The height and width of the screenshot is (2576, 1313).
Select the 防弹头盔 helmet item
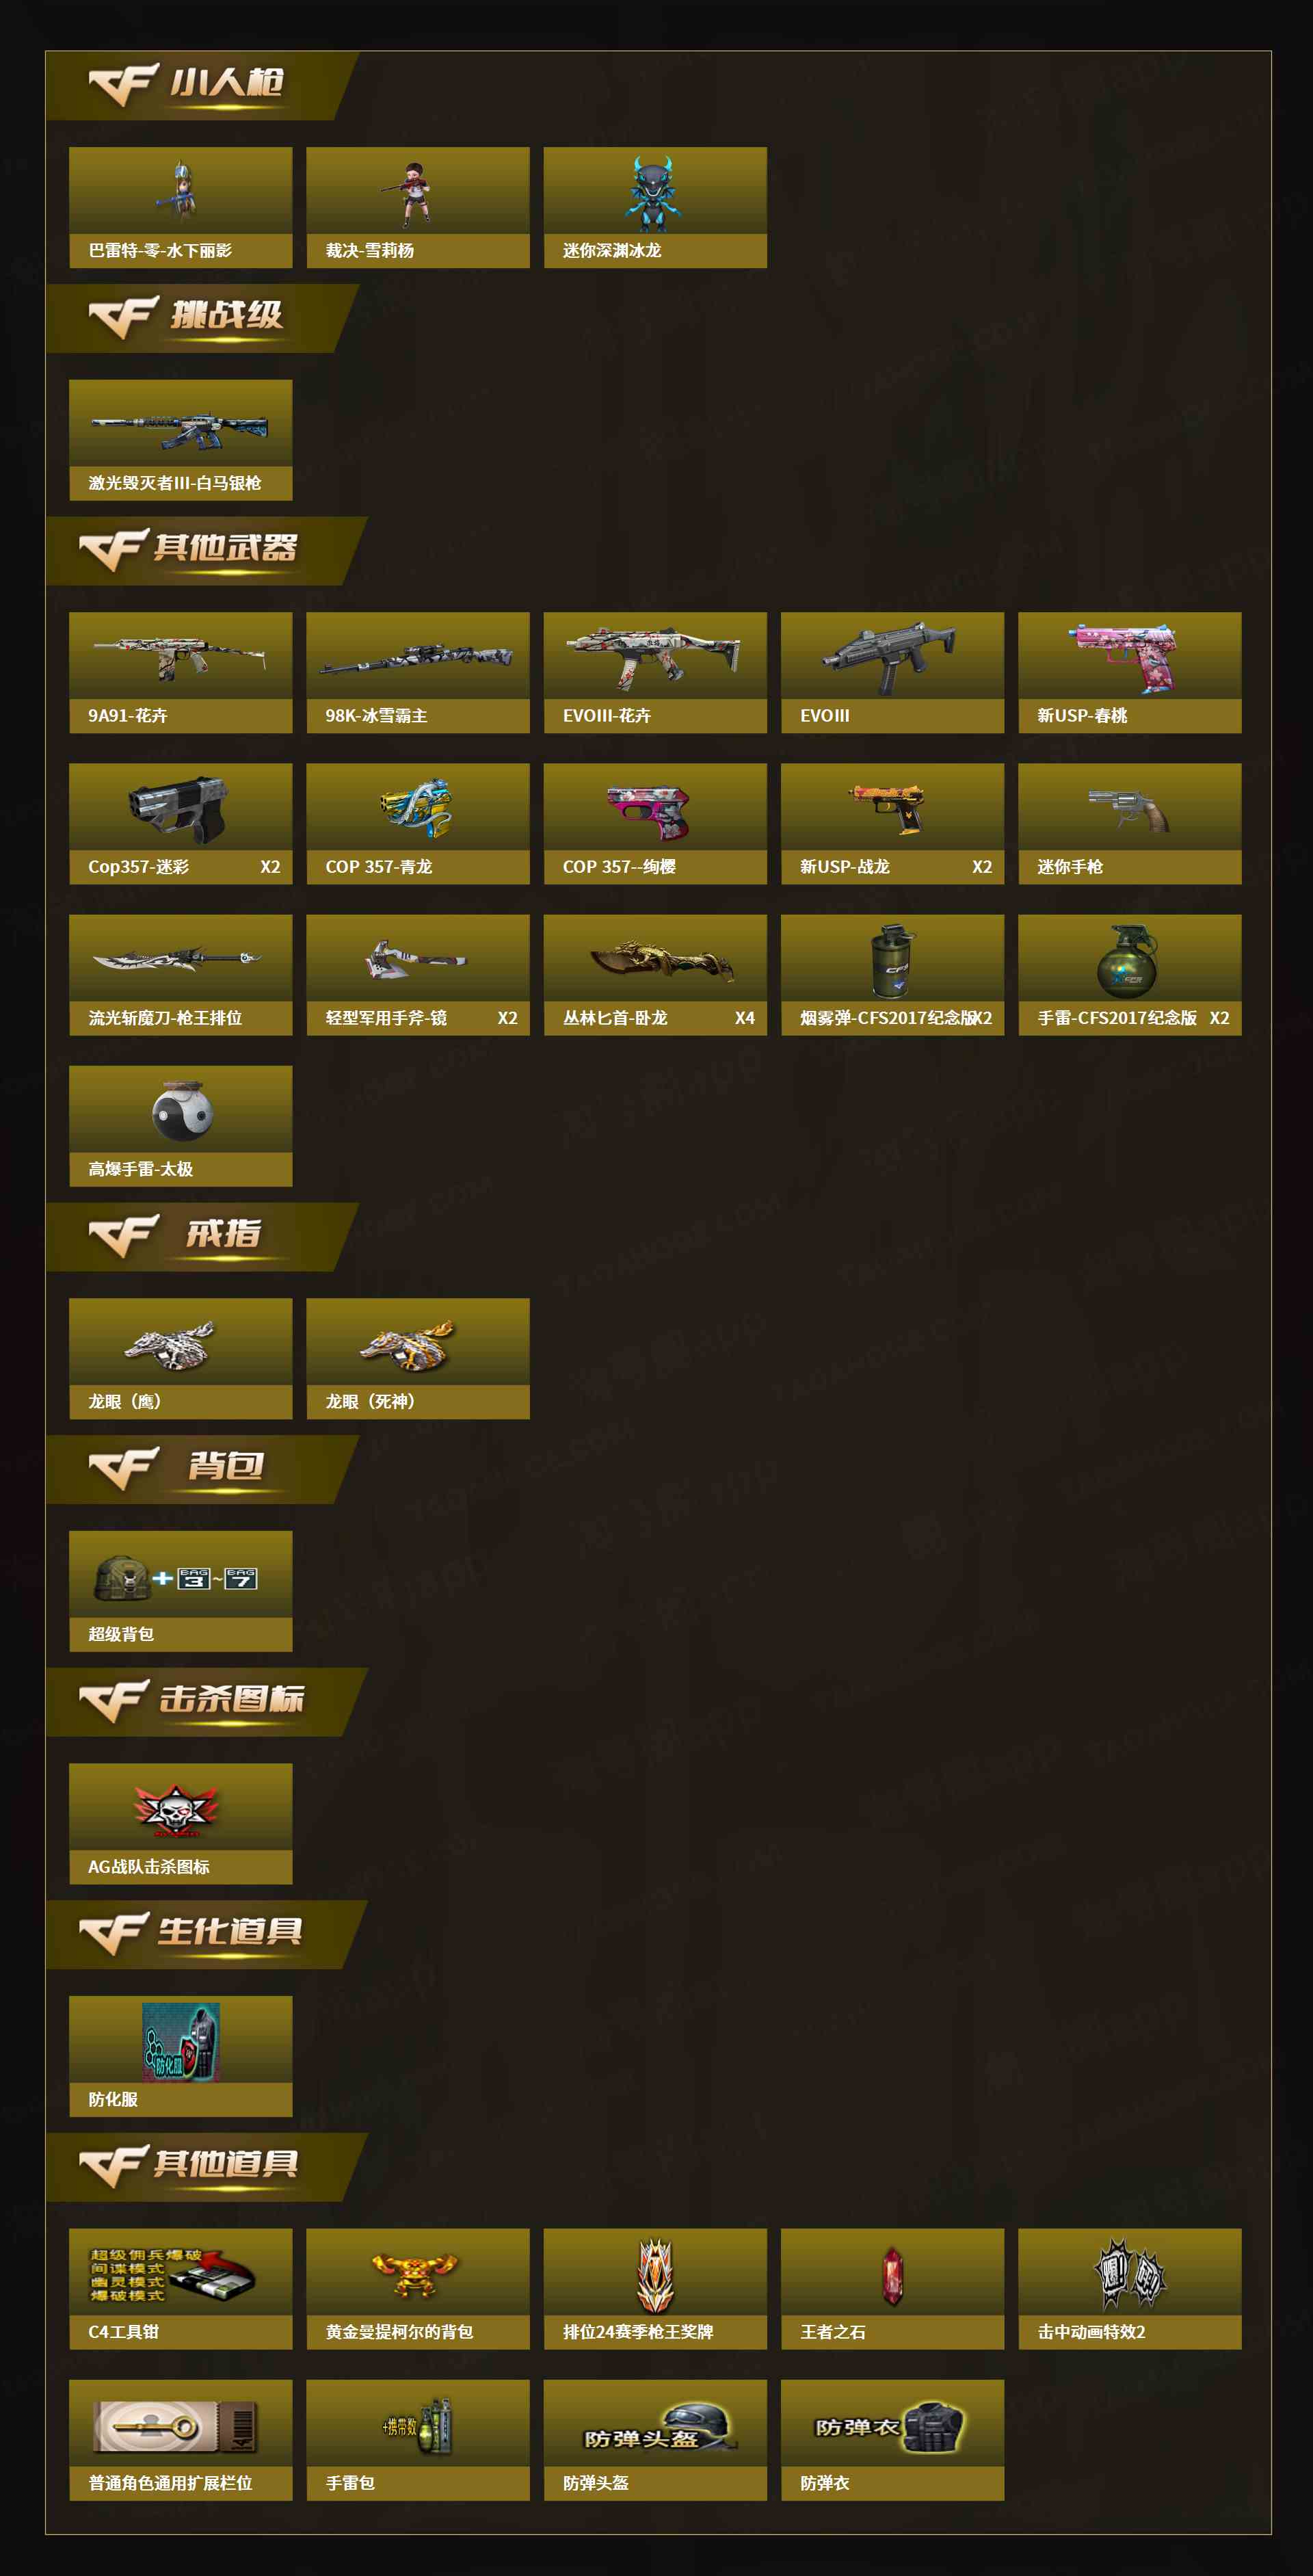(655, 2440)
